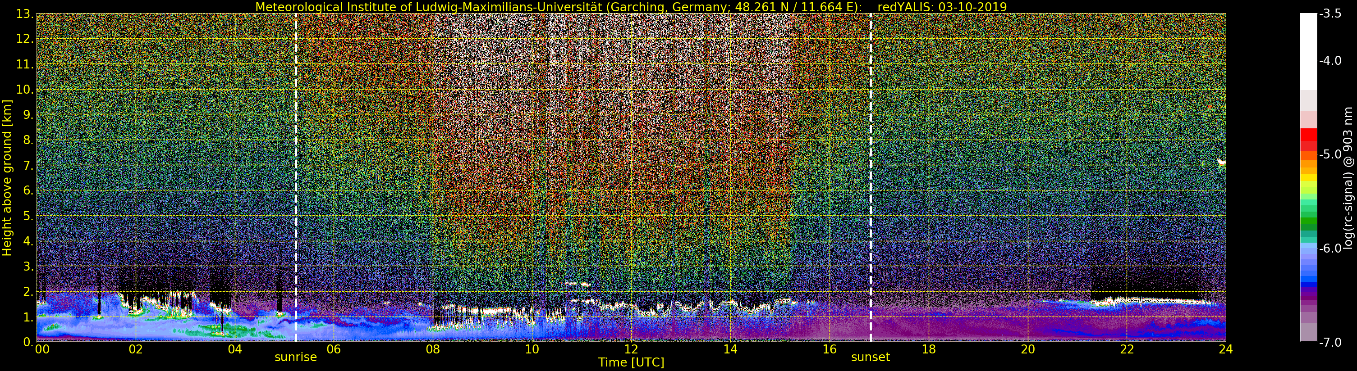Click the y-axis tick label '7.'
This screenshot has width=1357, height=371.
click(x=28, y=165)
